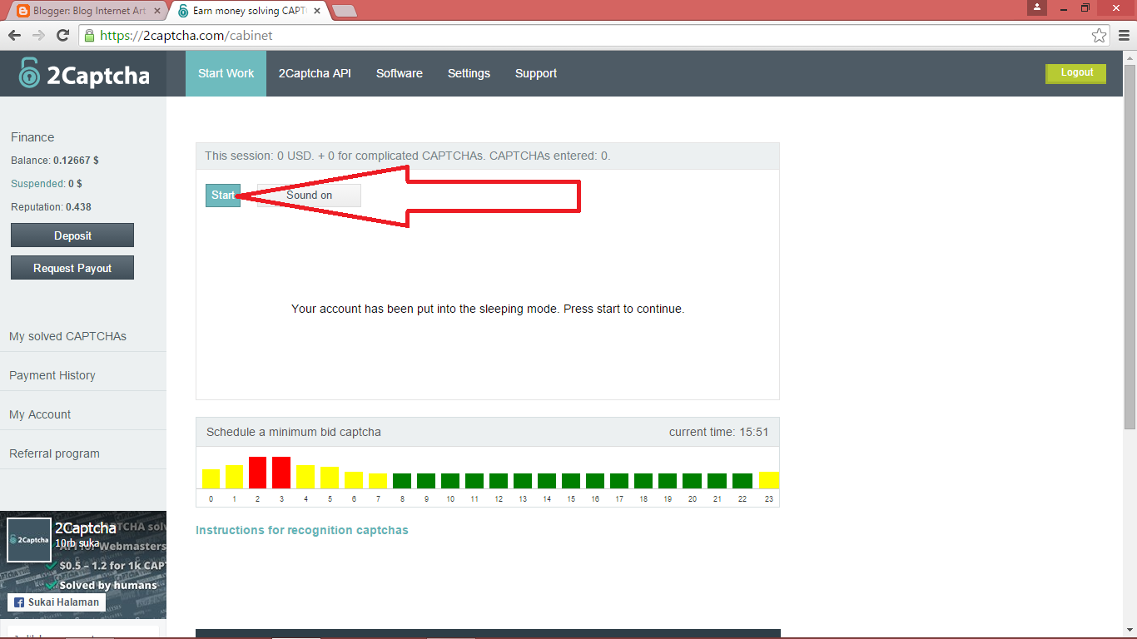Open My Account page
The image size is (1137, 639).
tap(40, 414)
